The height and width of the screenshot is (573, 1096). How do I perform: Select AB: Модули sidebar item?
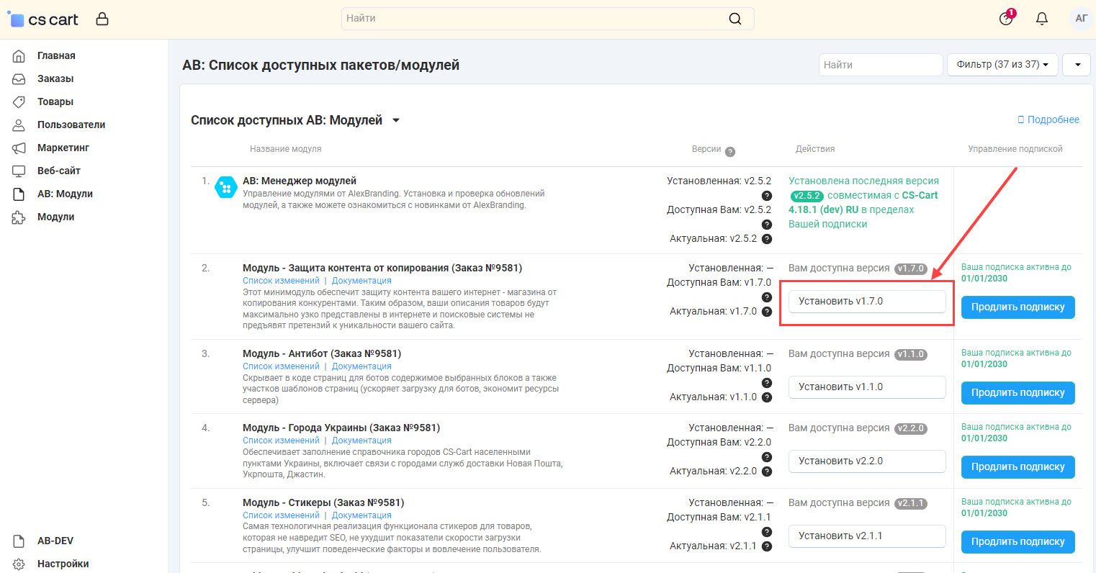coord(65,194)
